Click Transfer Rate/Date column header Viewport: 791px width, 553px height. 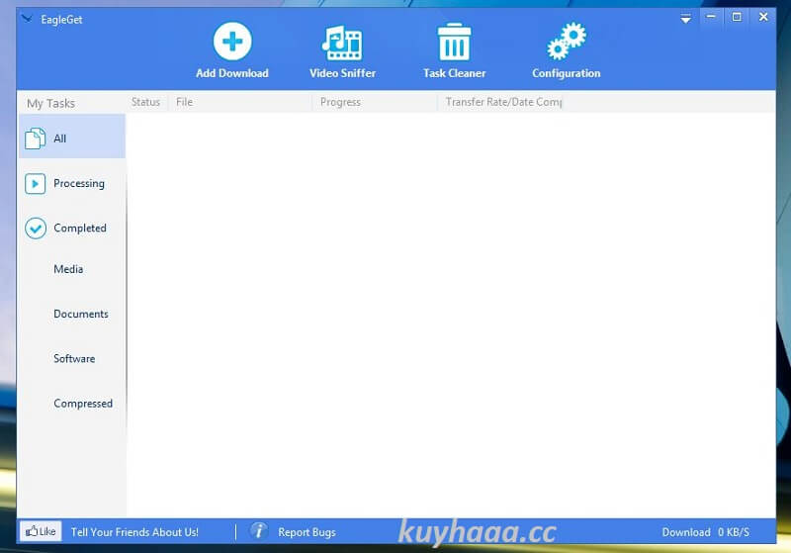(x=500, y=102)
